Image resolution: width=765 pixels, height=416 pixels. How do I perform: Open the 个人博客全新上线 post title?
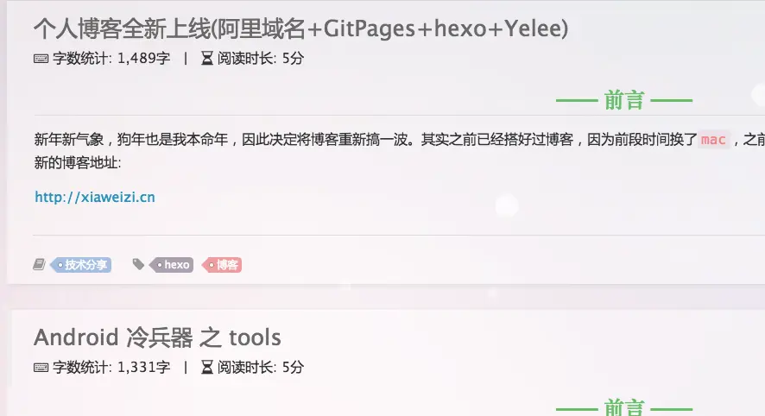tap(301, 28)
